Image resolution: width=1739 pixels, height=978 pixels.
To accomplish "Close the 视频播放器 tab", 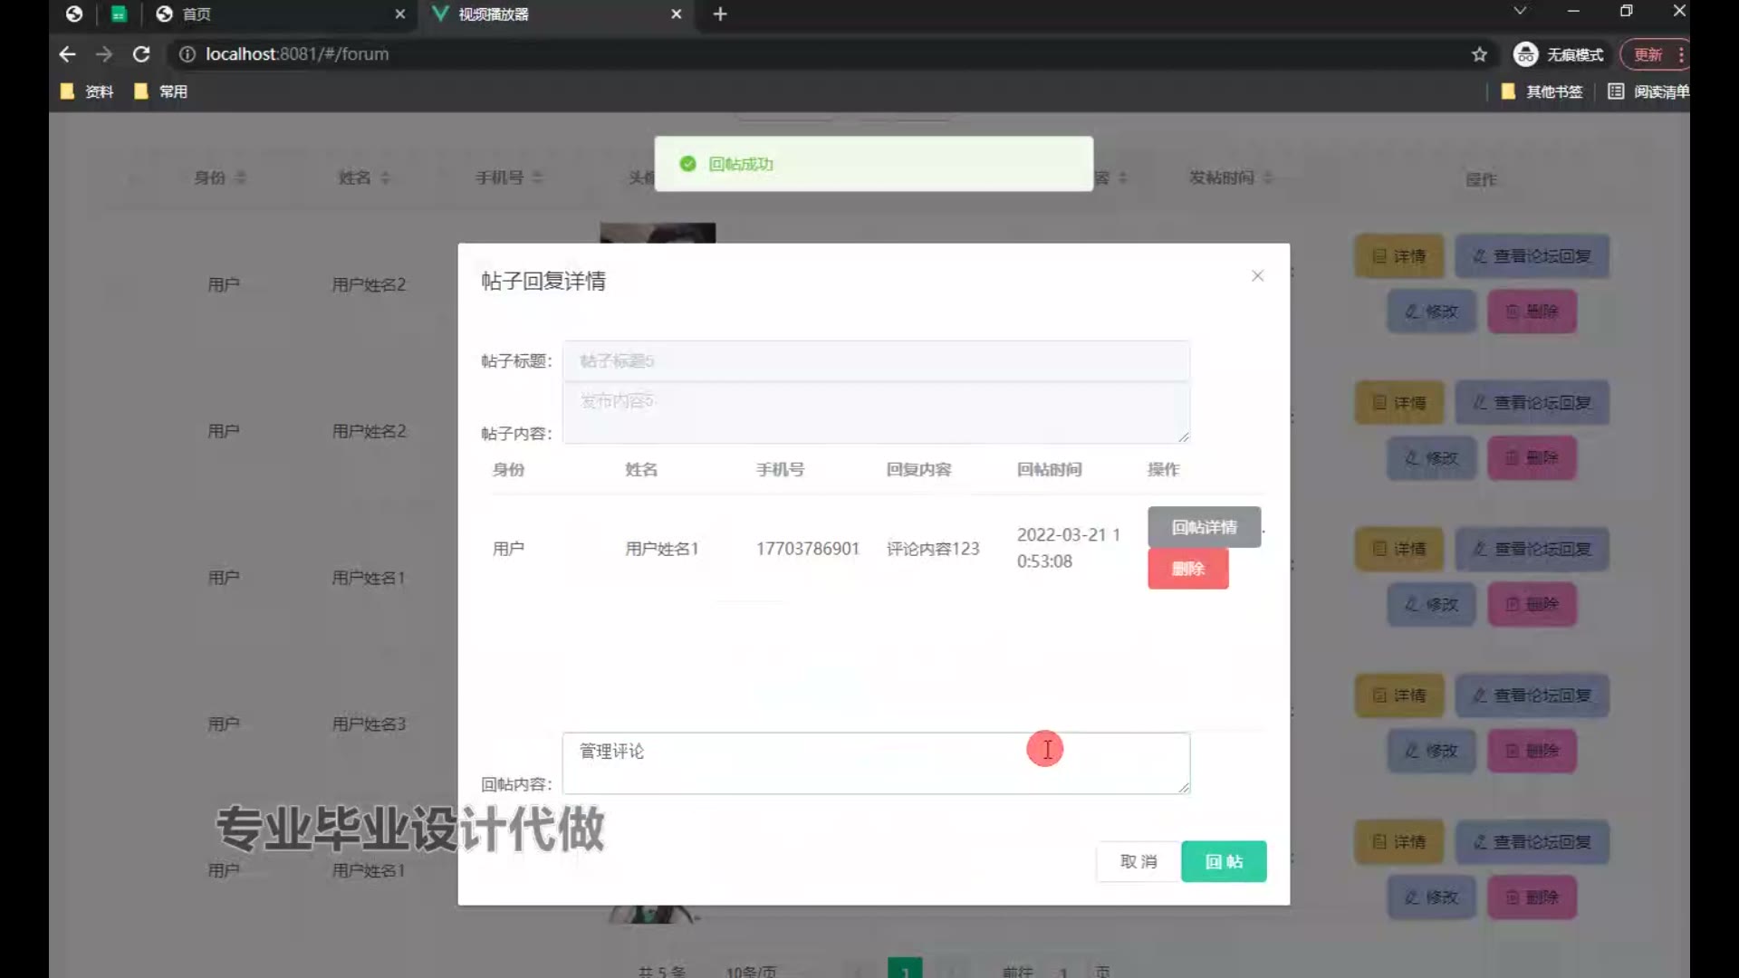I will 676,14.
